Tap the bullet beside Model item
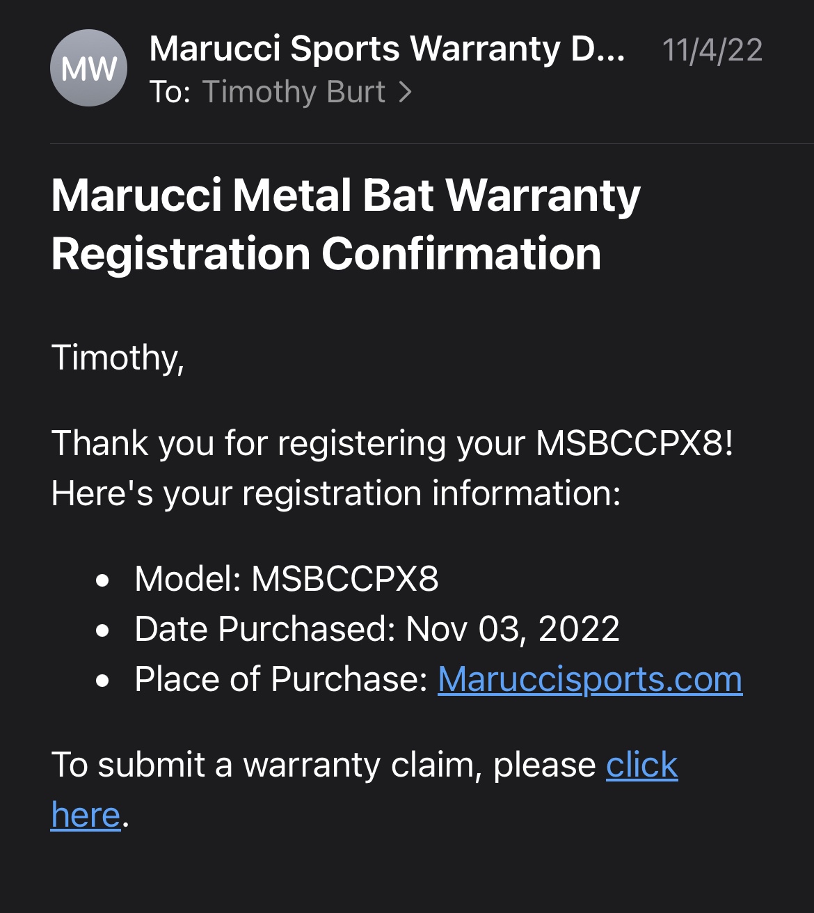 coord(103,580)
